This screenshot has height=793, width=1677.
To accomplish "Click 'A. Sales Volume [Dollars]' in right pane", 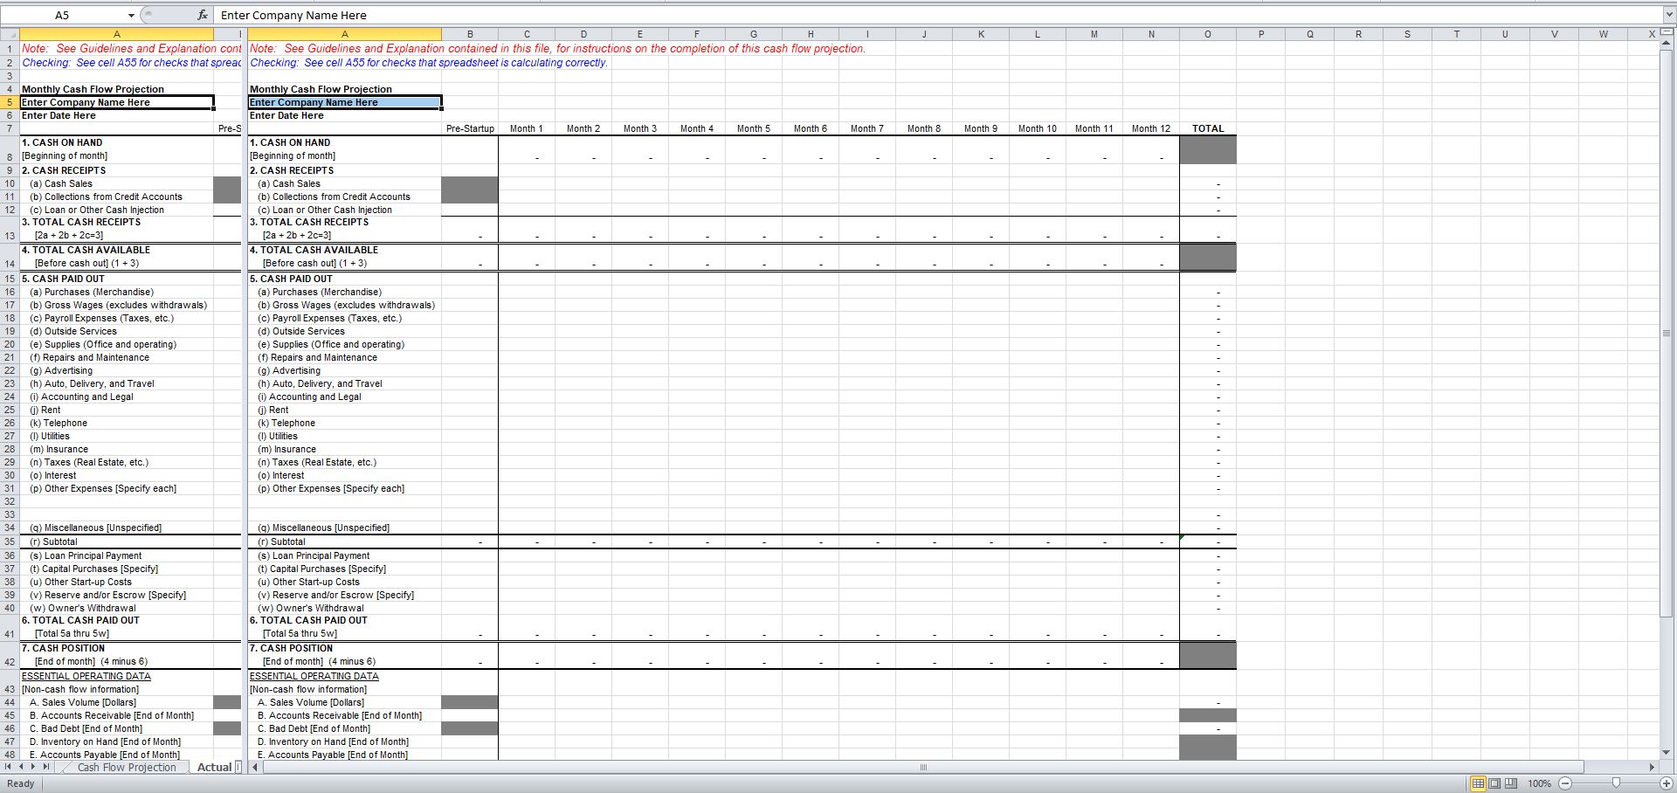I will pos(311,702).
